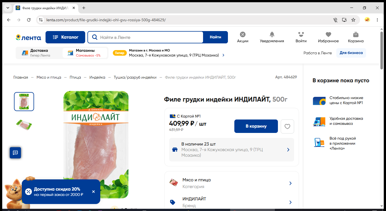Select the Магазины Самовывоз option

click(85, 53)
